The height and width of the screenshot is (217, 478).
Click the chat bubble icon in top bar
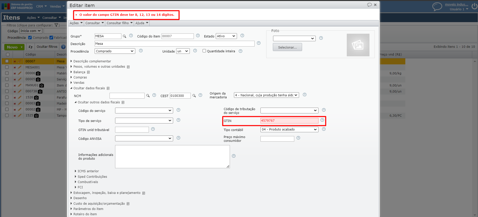pos(437,7)
